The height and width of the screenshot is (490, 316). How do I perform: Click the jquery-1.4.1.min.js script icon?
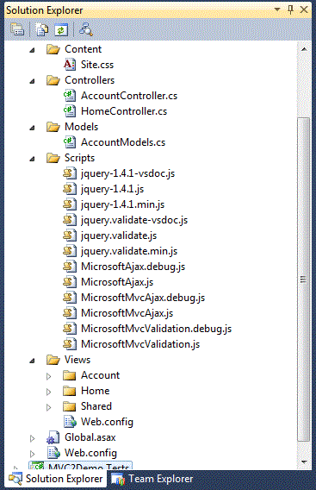click(x=70, y=204)
